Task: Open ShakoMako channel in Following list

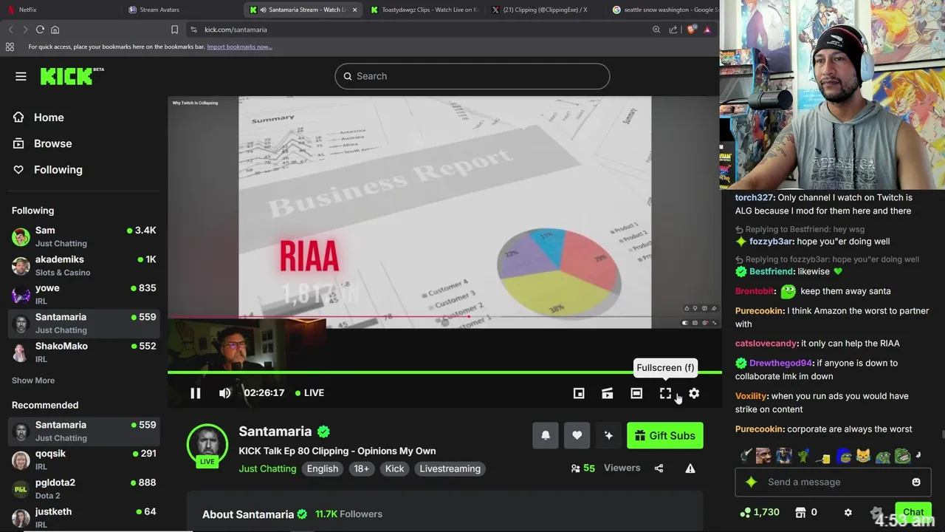Action: 83,352
